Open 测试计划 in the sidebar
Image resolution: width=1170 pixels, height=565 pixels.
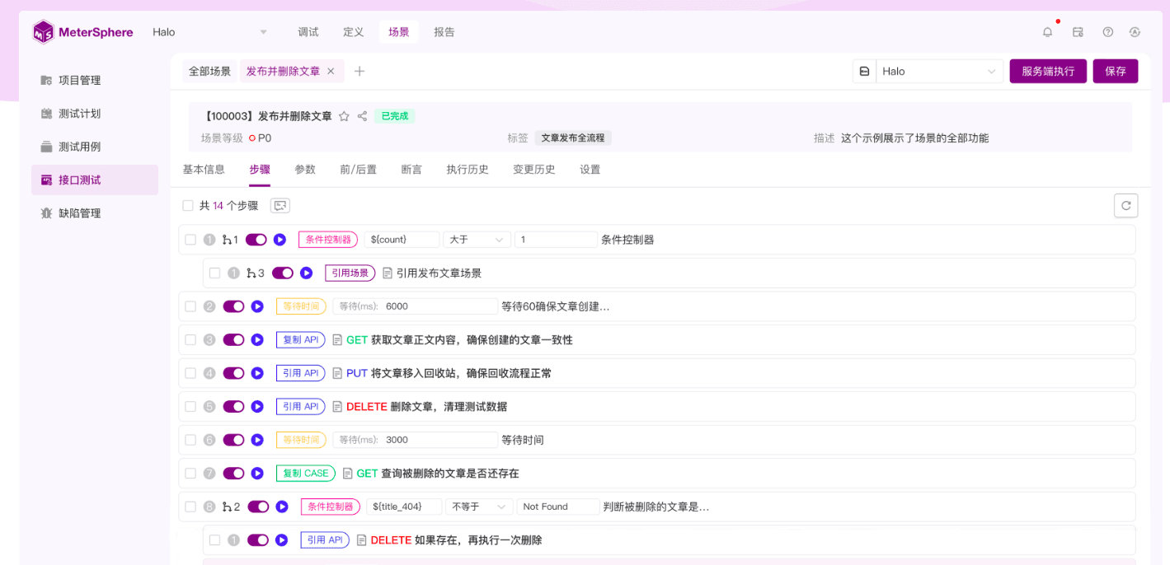[x=95, y=114]
